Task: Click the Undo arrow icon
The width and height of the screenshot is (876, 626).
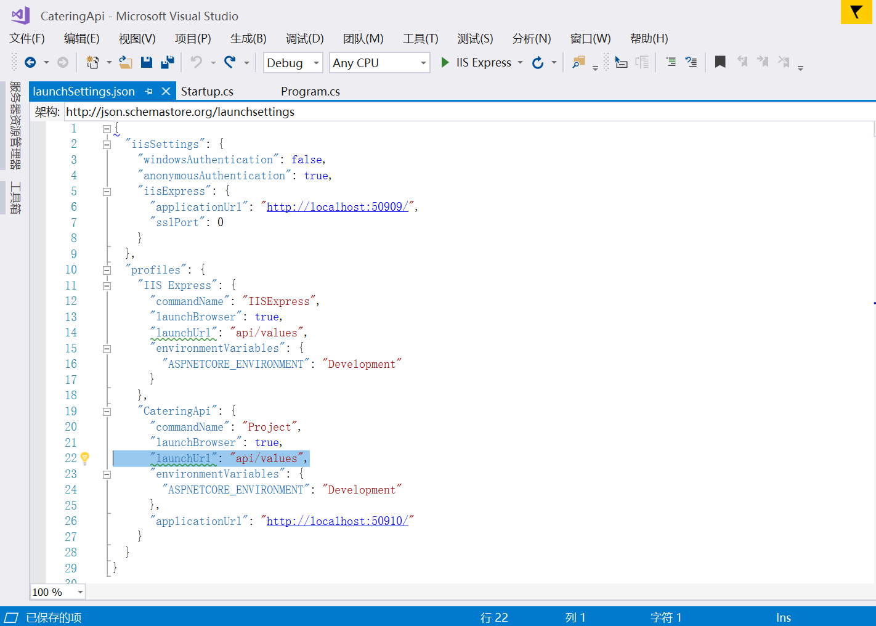Action: coord(197,62)
